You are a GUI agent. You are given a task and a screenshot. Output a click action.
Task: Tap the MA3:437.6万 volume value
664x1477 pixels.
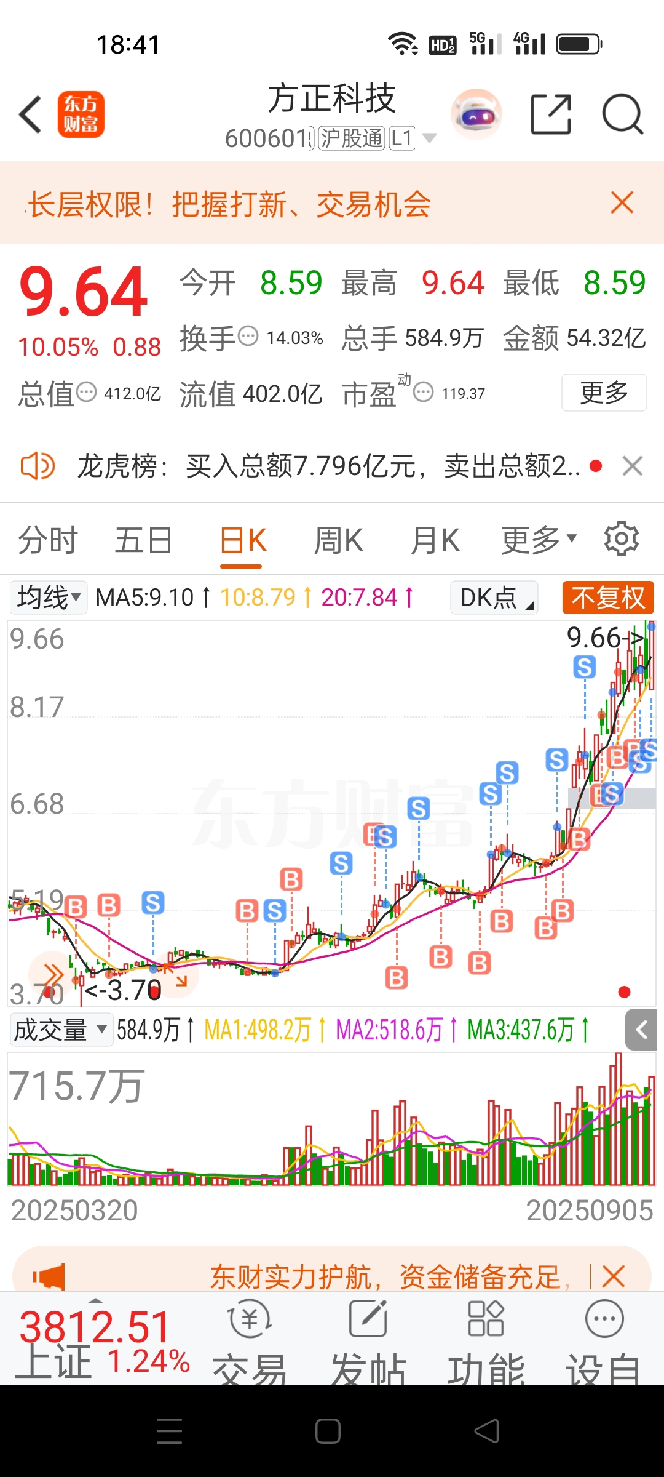(521, 1030)
